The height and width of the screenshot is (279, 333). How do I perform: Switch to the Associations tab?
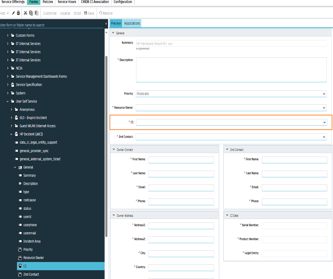132,23
